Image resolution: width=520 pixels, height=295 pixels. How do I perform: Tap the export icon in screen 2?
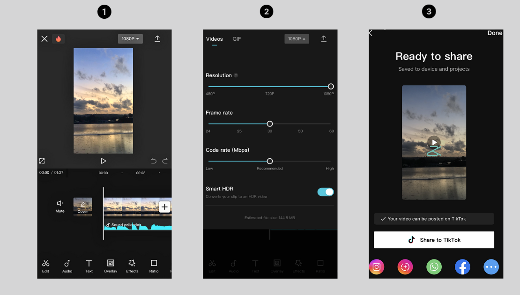pyautogui.click(x=324, y=39)
